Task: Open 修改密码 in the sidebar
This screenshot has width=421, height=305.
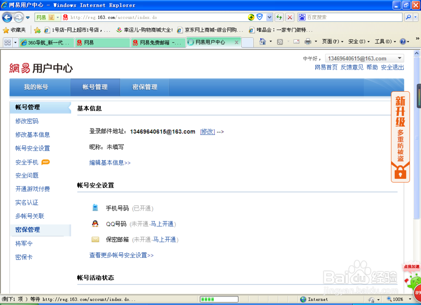Action: [27, 121]
